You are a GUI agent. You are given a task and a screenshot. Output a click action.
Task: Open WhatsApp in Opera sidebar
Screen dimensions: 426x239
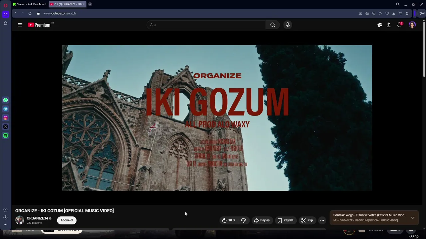(x=5, y=100)
